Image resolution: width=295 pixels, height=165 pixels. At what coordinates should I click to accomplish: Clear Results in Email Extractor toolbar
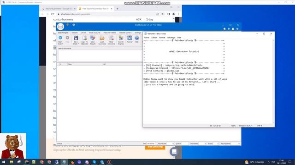(x=93, y=40)
